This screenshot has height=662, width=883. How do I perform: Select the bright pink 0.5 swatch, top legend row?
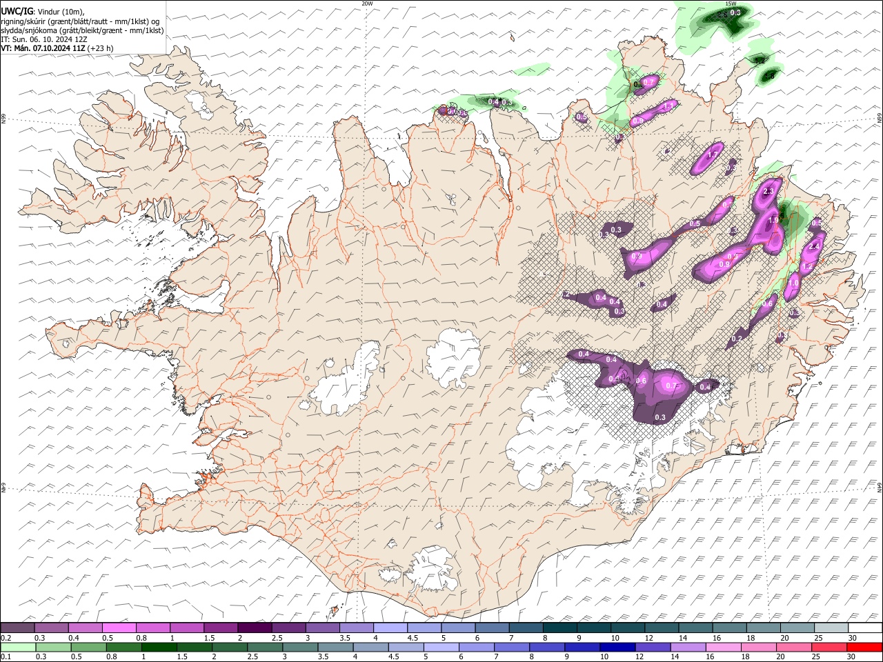(x=119, y=628)
